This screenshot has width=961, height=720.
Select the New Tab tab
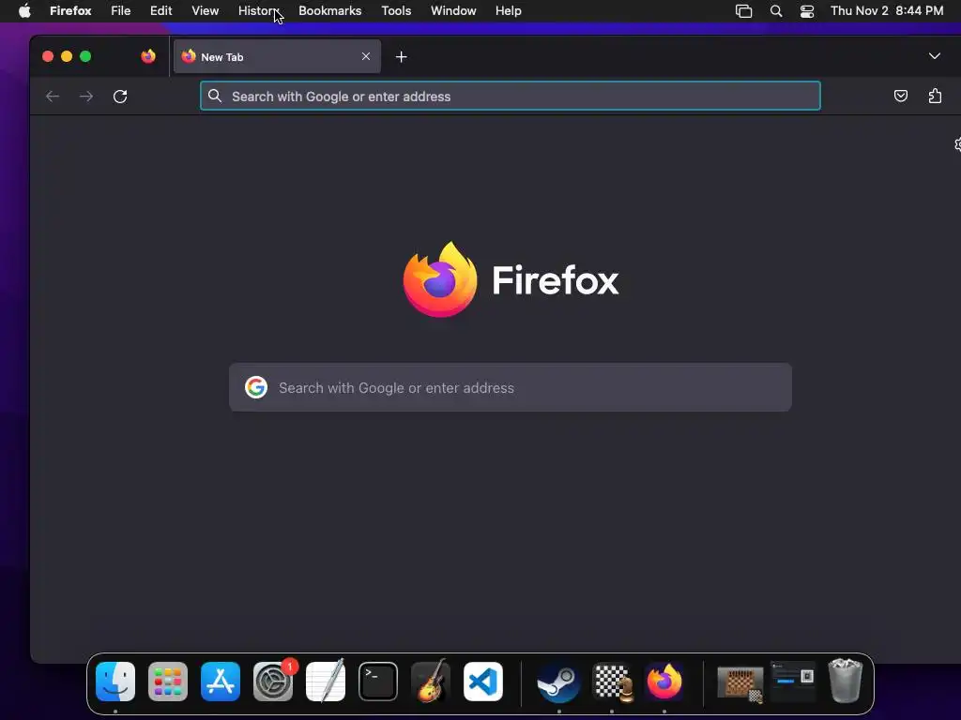[x=277, y=56]
